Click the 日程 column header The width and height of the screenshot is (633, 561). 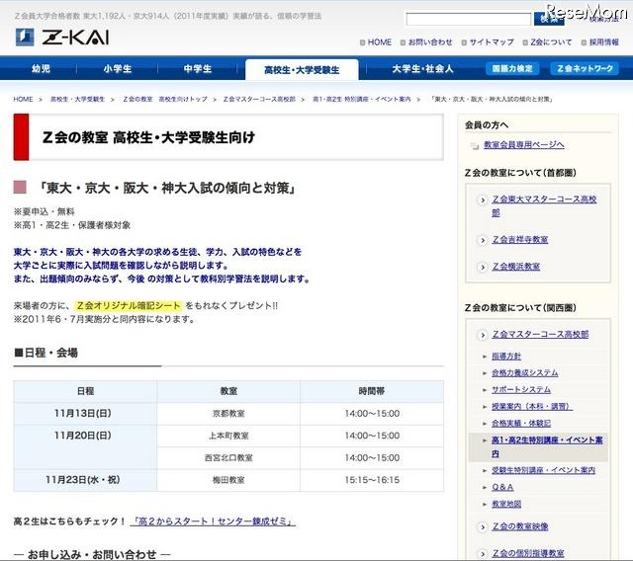[85, 391]
